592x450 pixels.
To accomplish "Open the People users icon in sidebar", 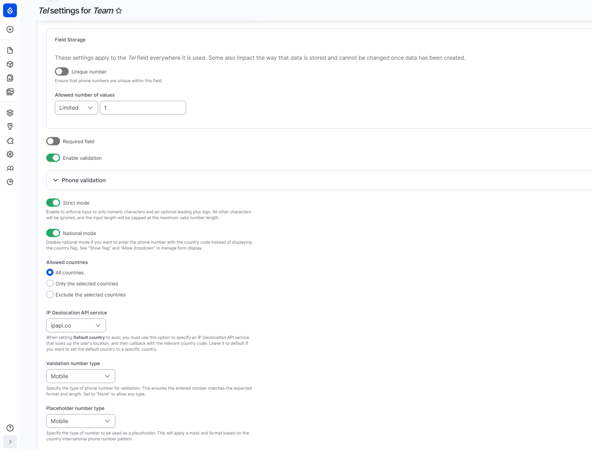I will click(10, 168).
